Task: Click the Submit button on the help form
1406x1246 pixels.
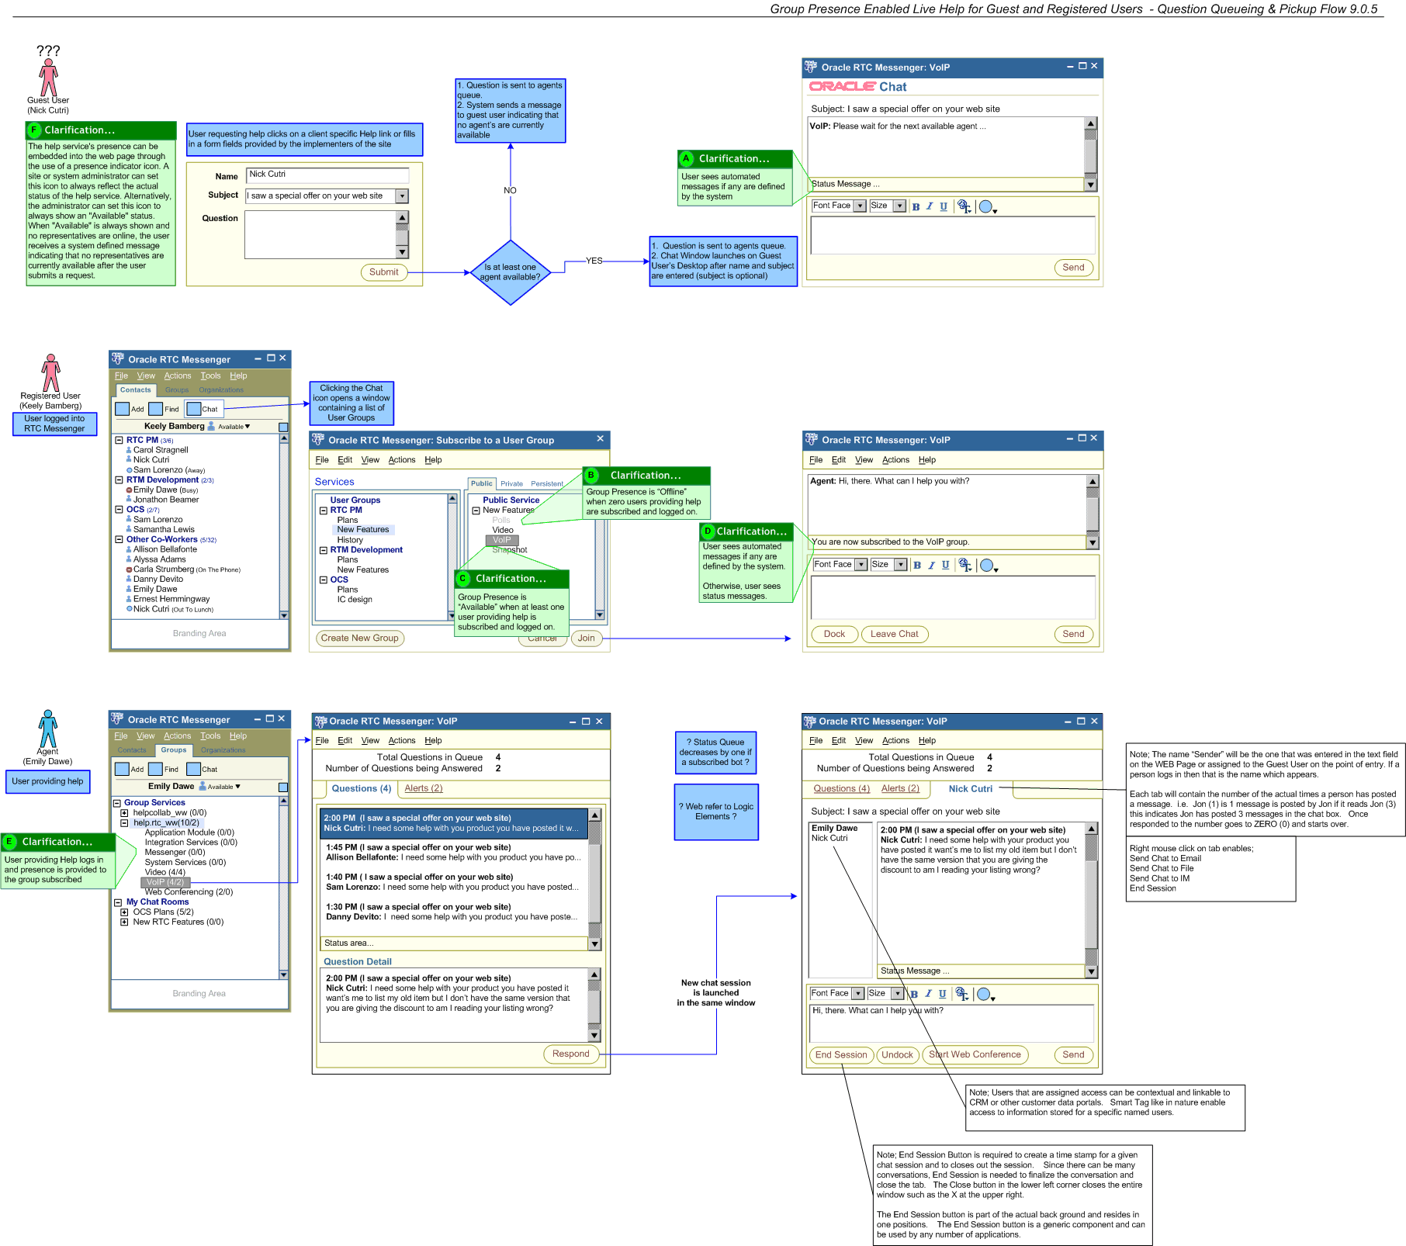Action: [383, 272]
